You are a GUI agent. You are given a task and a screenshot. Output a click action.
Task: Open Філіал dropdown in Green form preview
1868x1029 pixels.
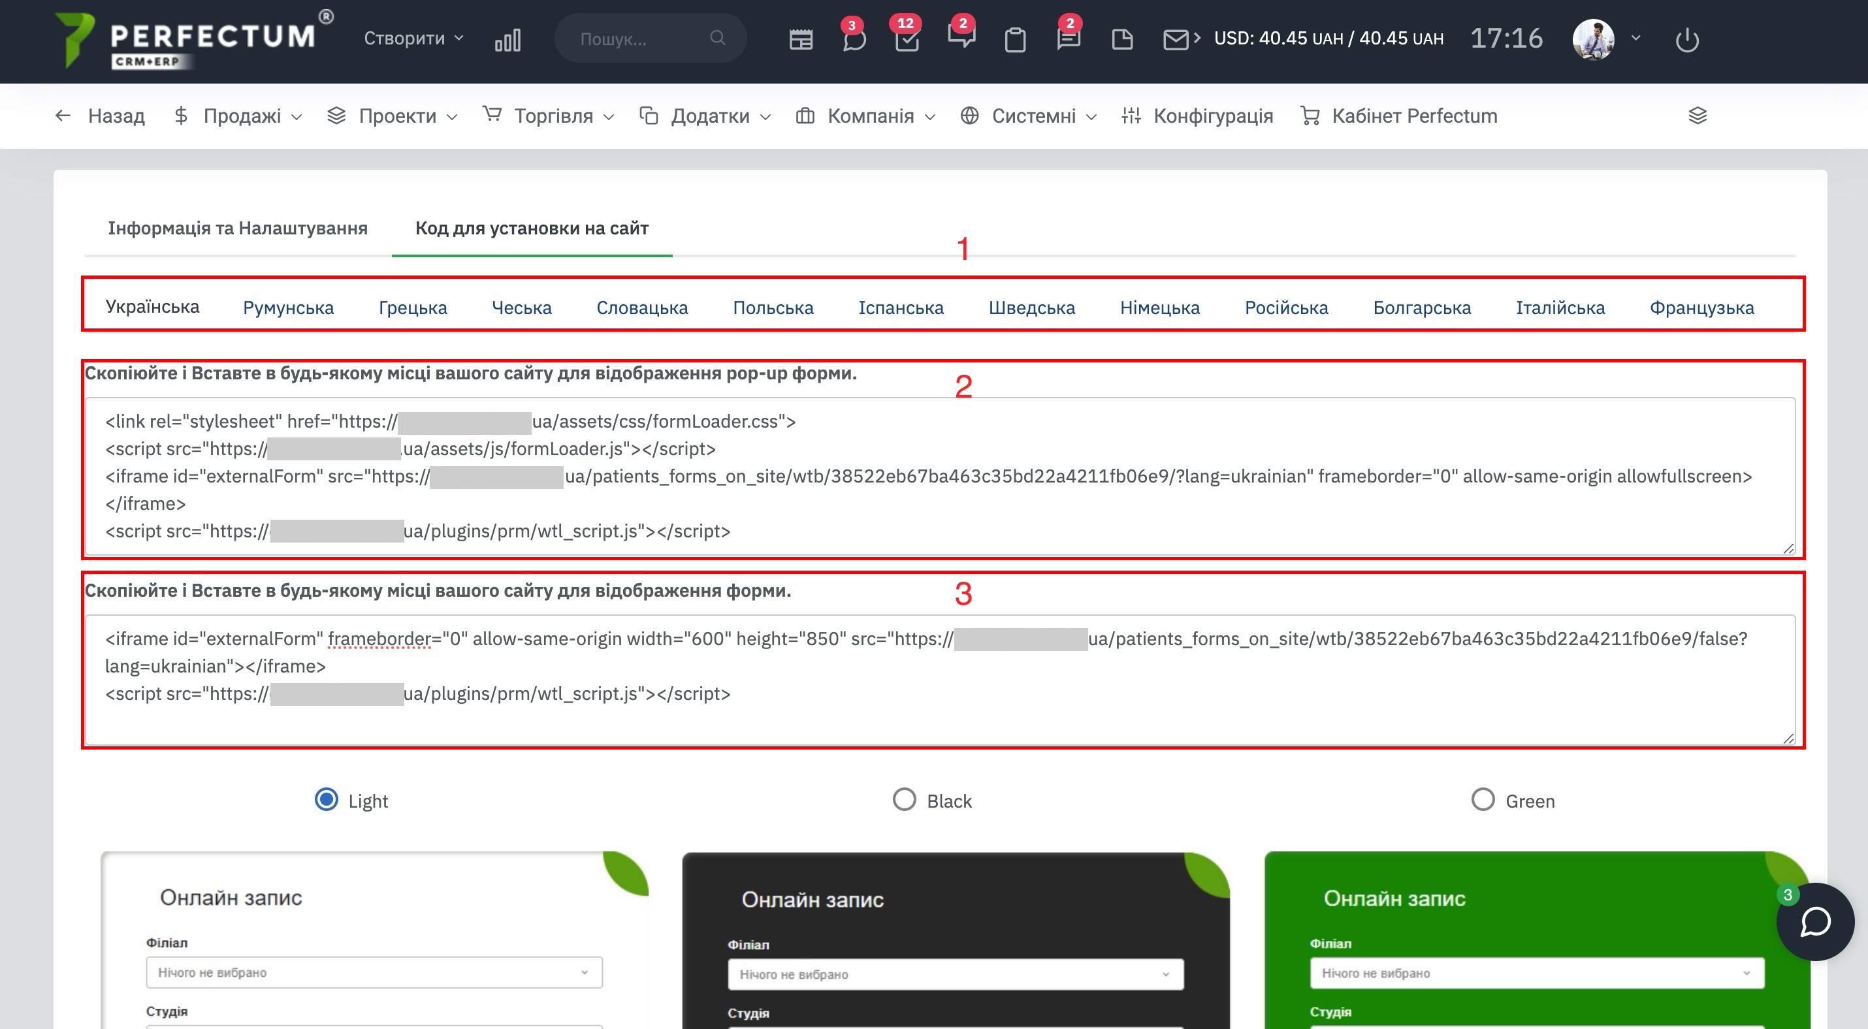[x=1538, y=974]
